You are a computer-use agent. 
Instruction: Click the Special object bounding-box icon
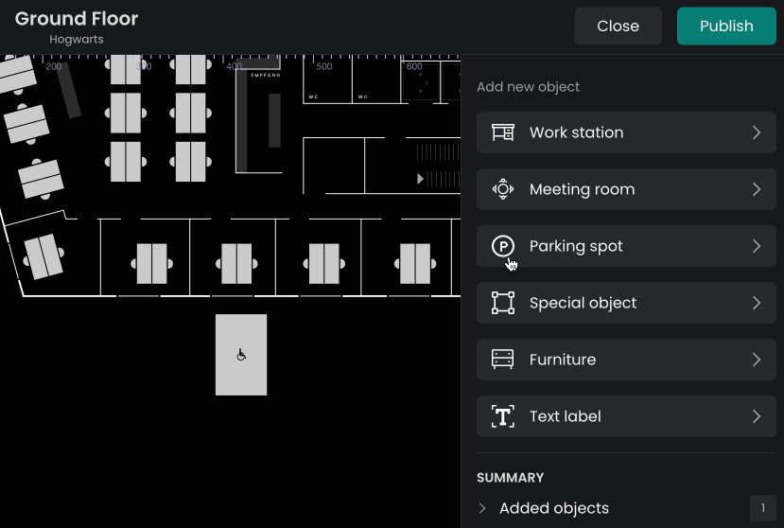502,303
